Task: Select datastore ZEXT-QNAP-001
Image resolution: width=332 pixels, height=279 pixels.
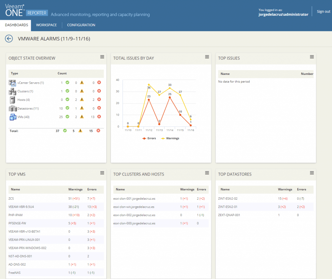Action: click(266, 215)
